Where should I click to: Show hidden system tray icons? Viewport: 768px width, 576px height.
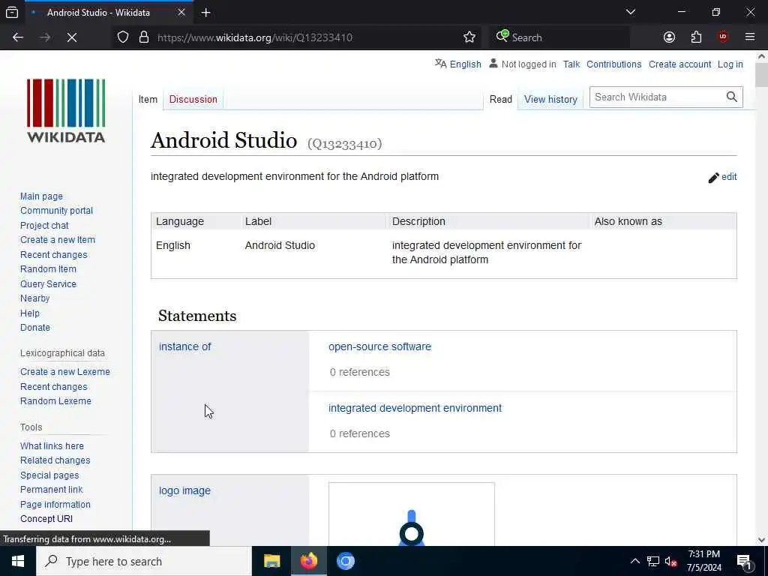(634, 561)
